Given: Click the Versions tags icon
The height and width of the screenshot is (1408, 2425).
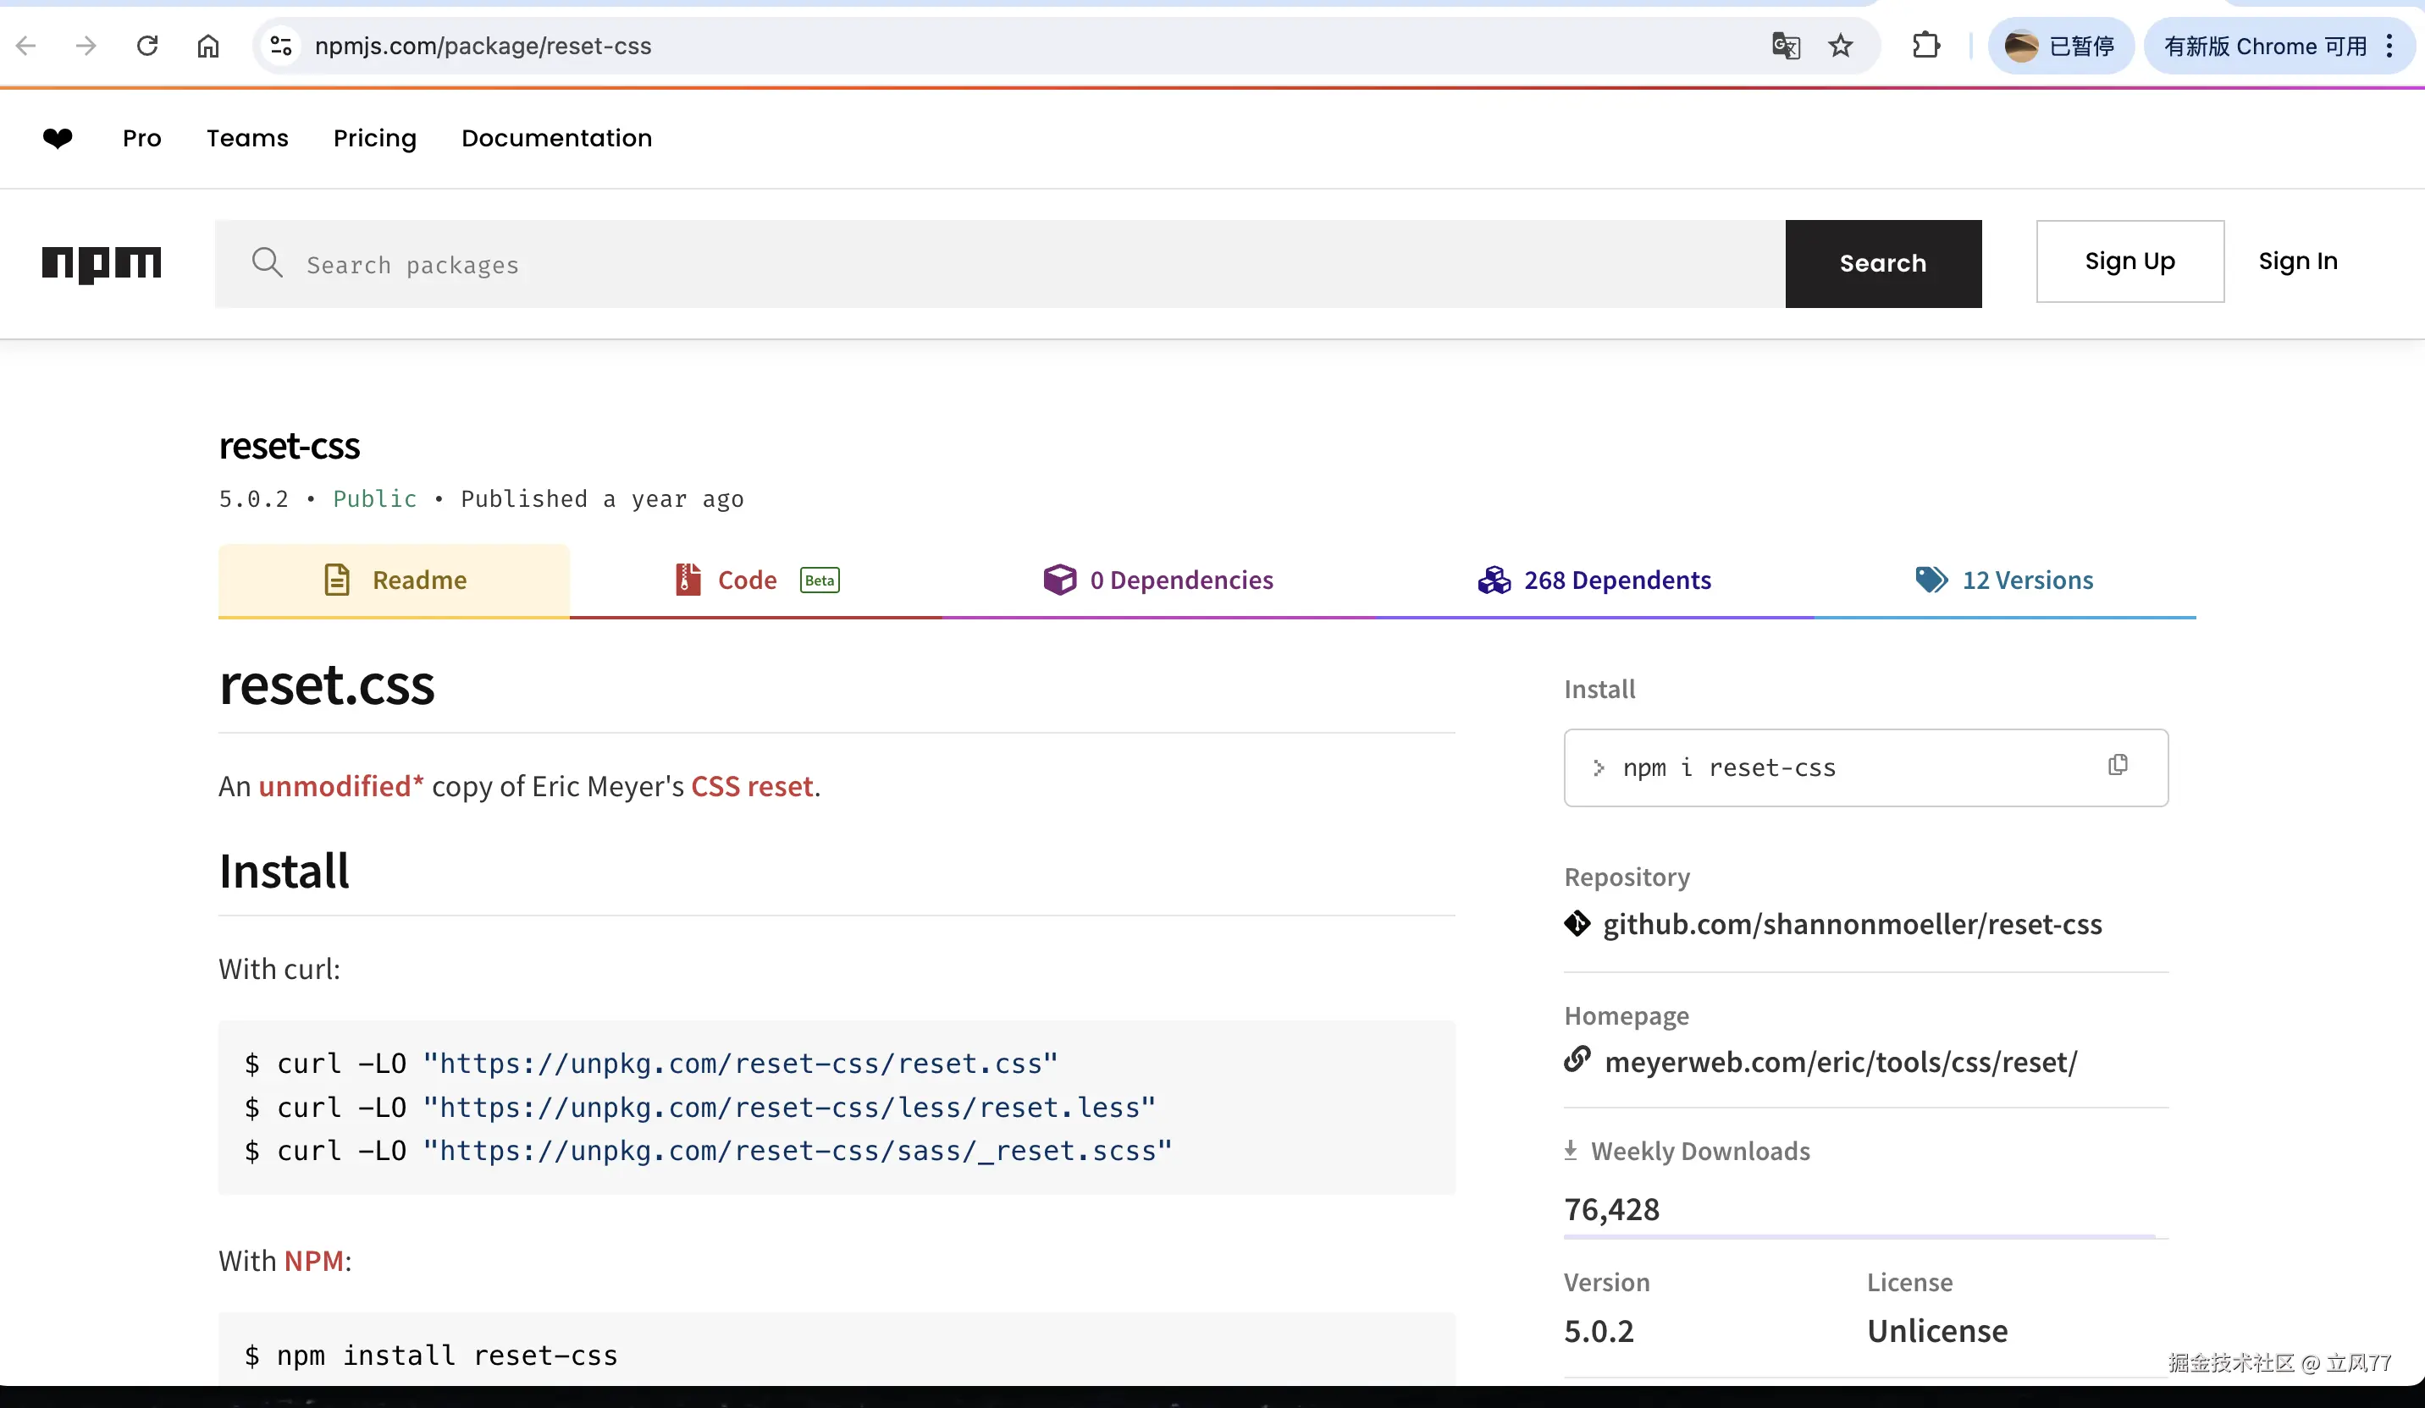Looking at the screenshot, I should pyautogui.click(x=1931, y=579).
